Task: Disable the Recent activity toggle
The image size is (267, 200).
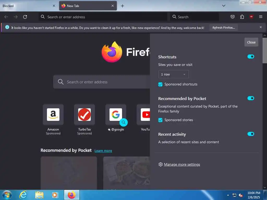Action: pyautogui.click(x=251, y=134)
